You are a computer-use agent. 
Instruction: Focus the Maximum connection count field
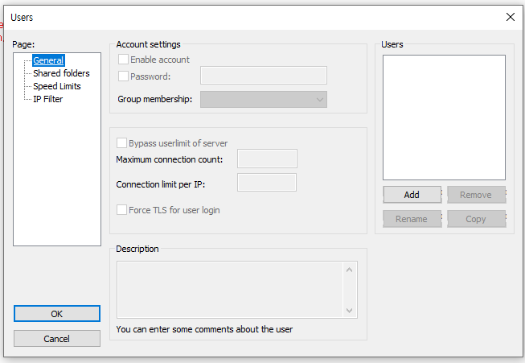pyautogui.click(x=267, y=159)
